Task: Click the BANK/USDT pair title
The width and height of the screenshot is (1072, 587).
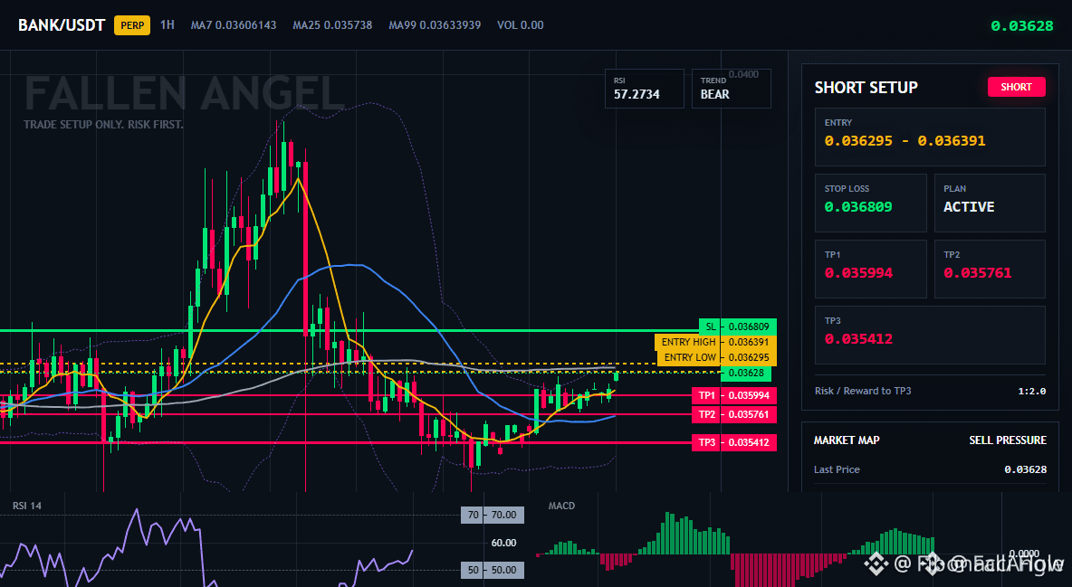Action: (62, 26)
